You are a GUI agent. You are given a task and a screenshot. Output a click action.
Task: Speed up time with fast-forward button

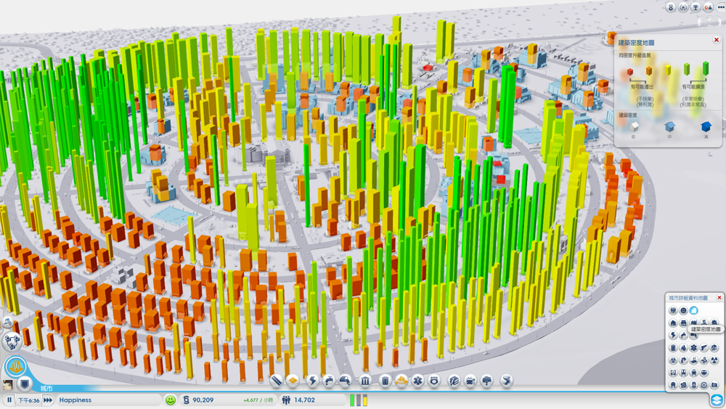[48, 400]
